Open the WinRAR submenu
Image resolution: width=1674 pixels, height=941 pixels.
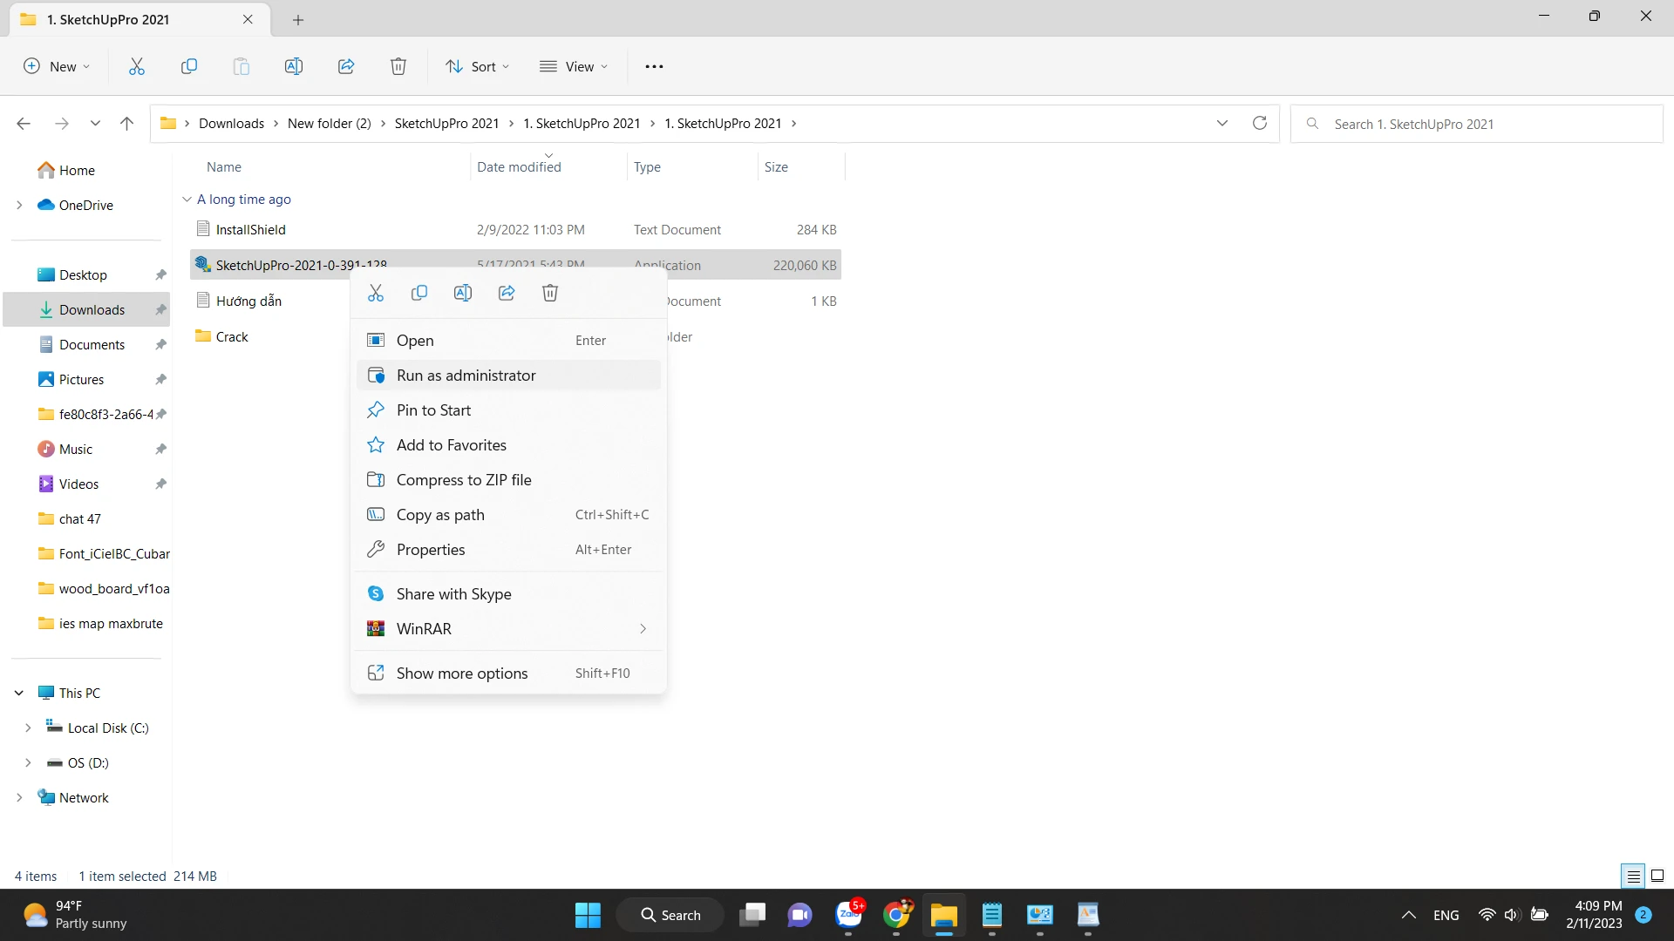click(508, 629)
